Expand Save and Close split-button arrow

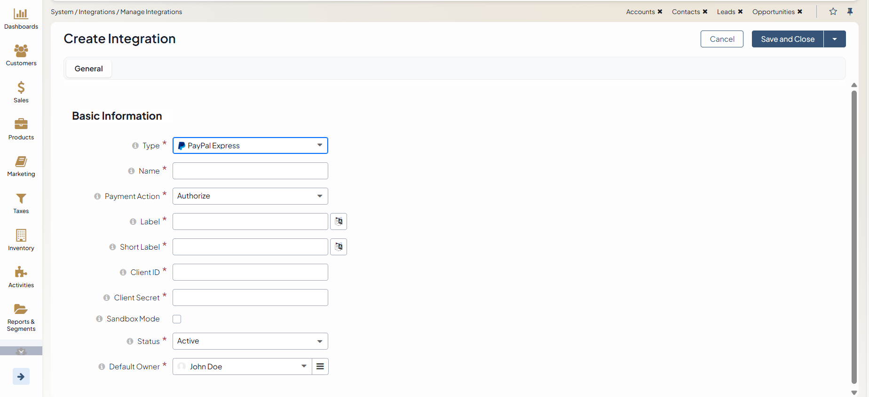[x=835, y=39]
